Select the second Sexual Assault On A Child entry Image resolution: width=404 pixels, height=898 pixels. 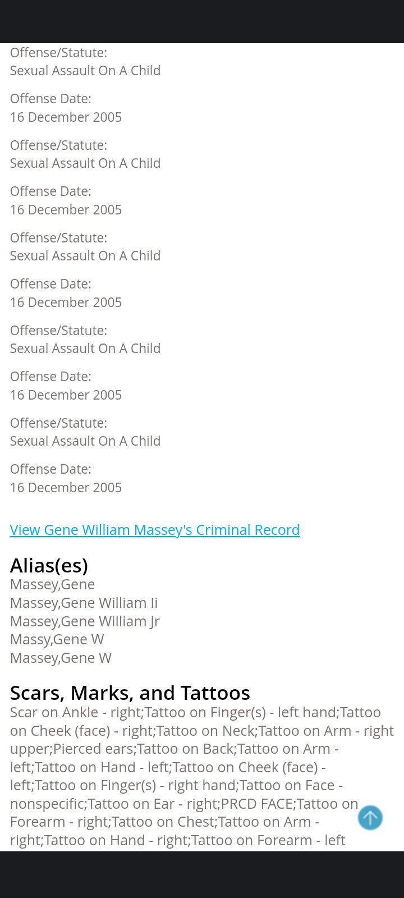tap(85, 163)
